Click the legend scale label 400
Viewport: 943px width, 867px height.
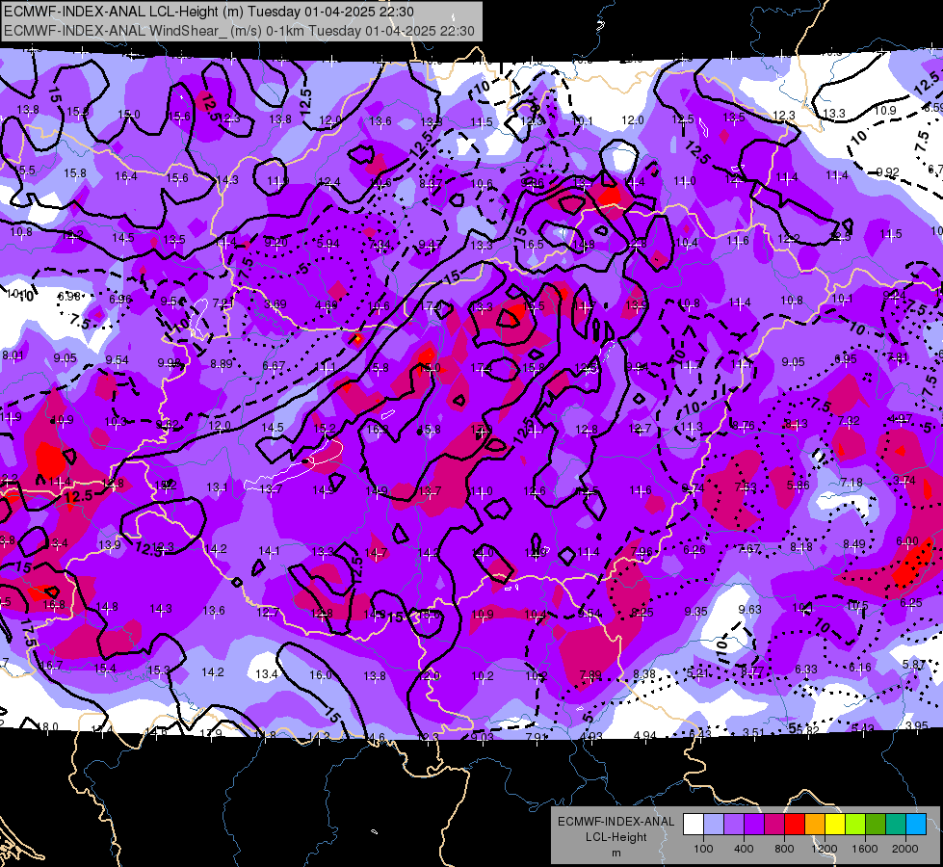pyautogui.click(x=744, y=849)
